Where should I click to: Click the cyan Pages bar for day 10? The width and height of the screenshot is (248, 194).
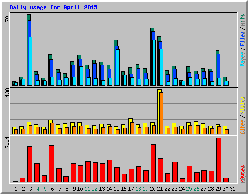click(81, 76)
